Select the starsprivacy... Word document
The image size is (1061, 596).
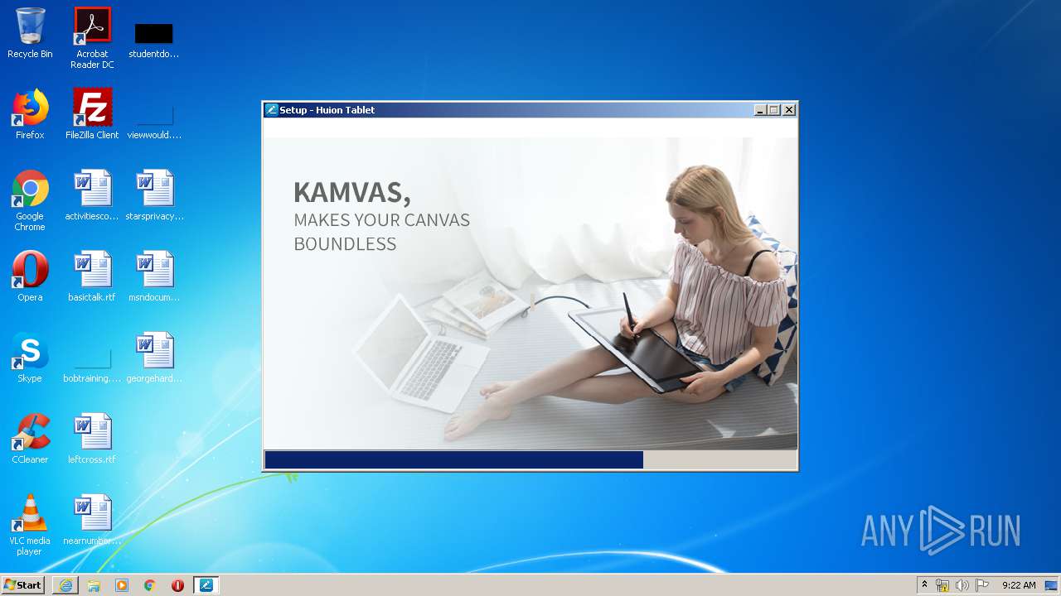click(x=154, y=195)
